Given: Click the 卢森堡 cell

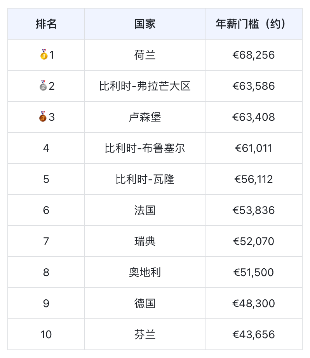Looking at the screenshot, I should coord(145,117).
